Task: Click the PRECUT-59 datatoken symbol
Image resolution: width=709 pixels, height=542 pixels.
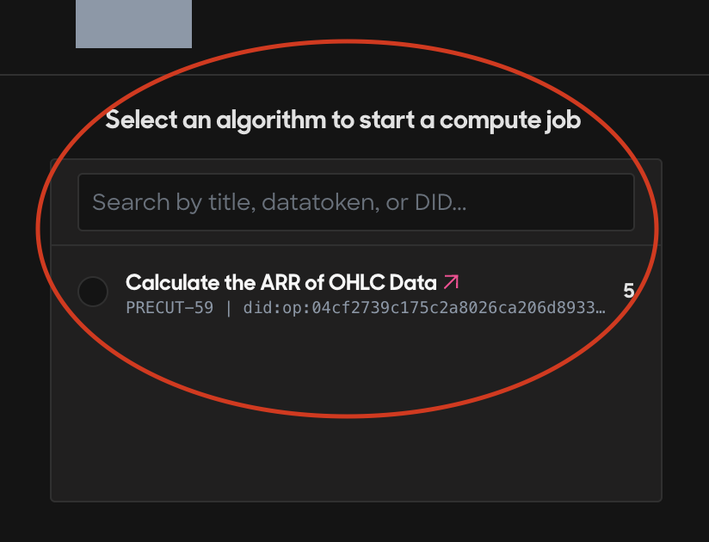Action: tap(170, 308)
